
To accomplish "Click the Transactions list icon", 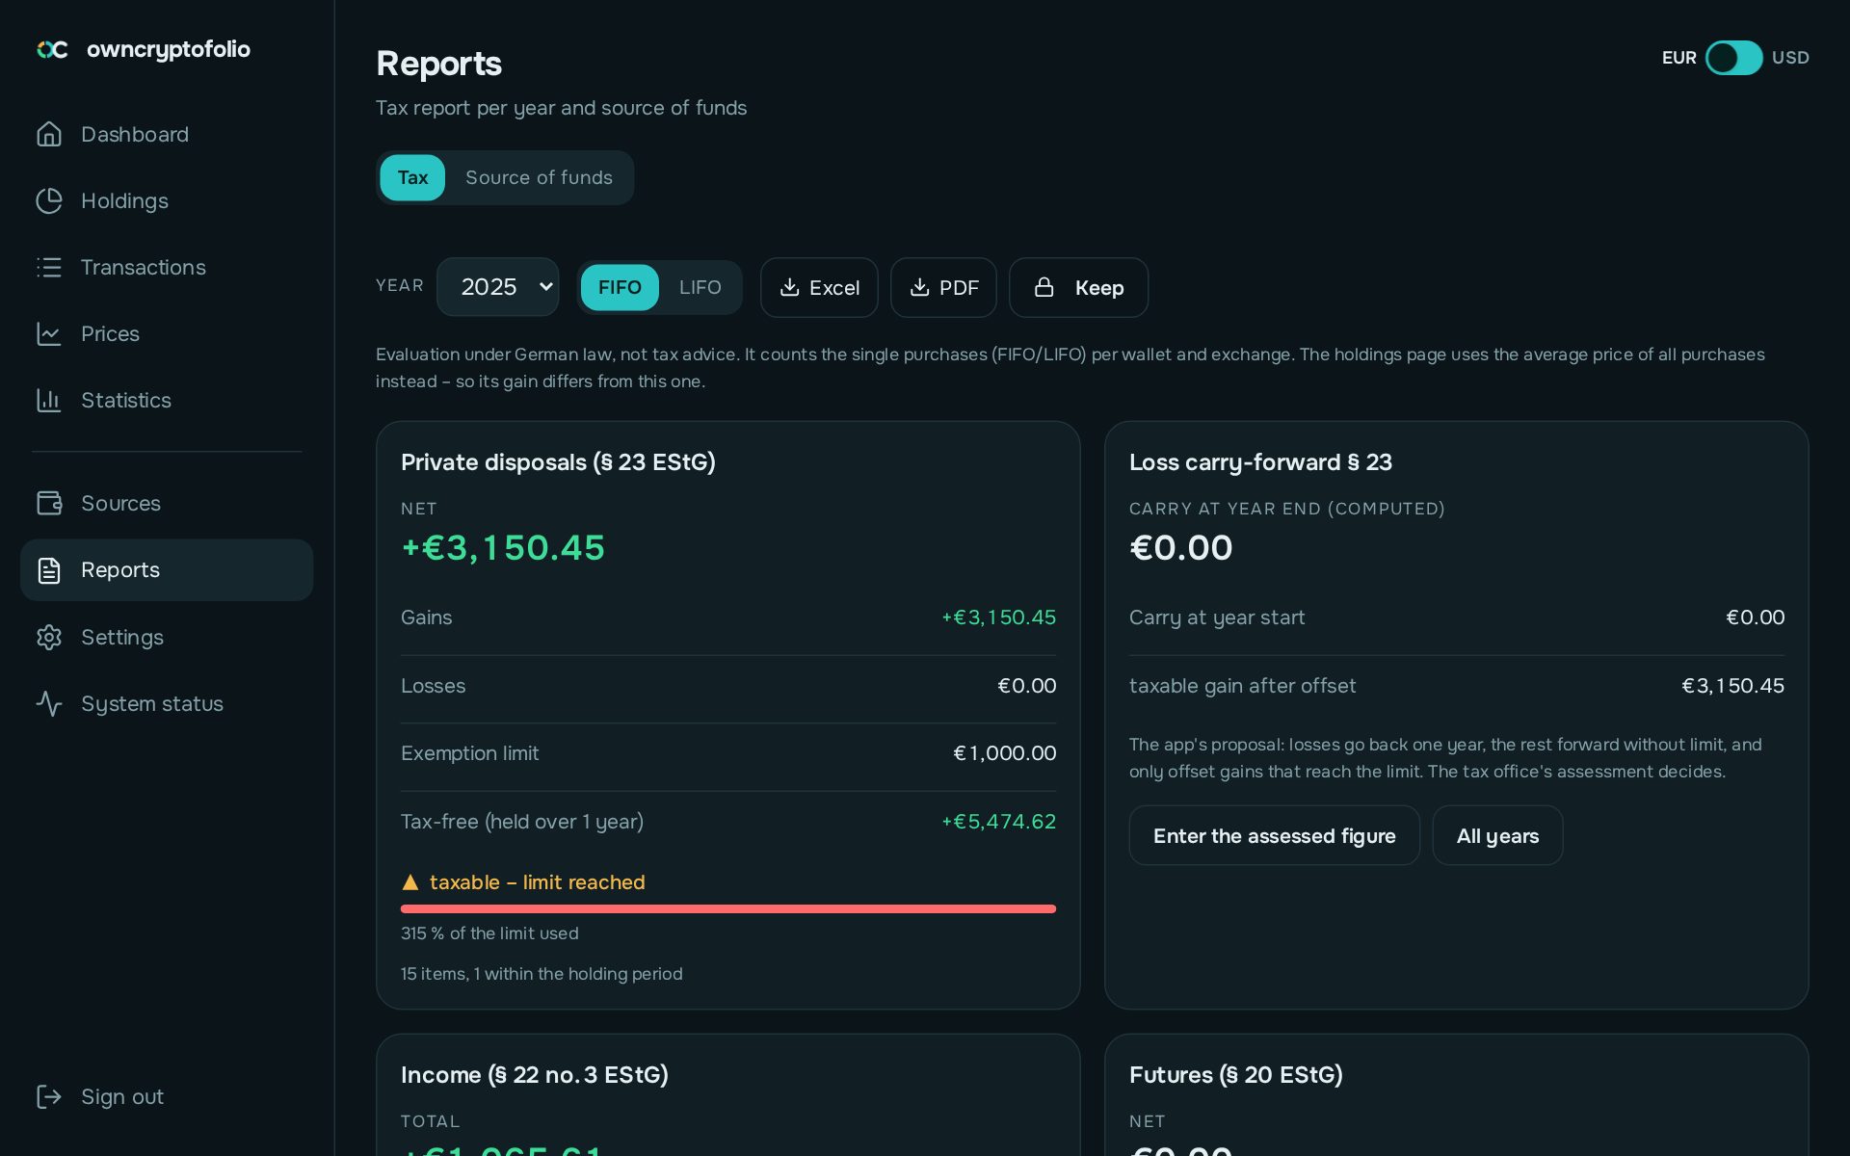I will tap(49, 267).
